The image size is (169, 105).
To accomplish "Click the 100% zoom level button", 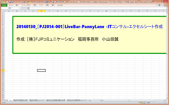I will (148, 103).
